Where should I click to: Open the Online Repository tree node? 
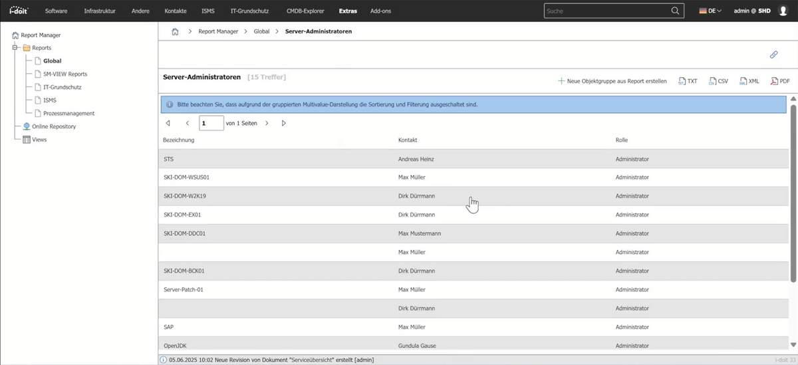click(53, 126)
